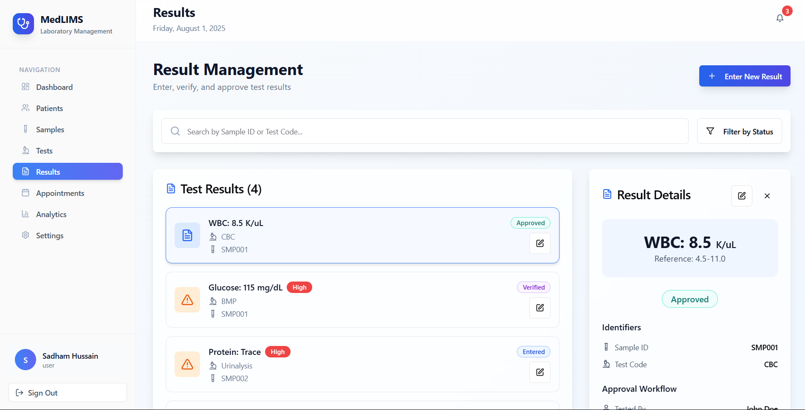Open the Patients navigation item
Viewport: 805px width, 410px height.
point(68,108)
